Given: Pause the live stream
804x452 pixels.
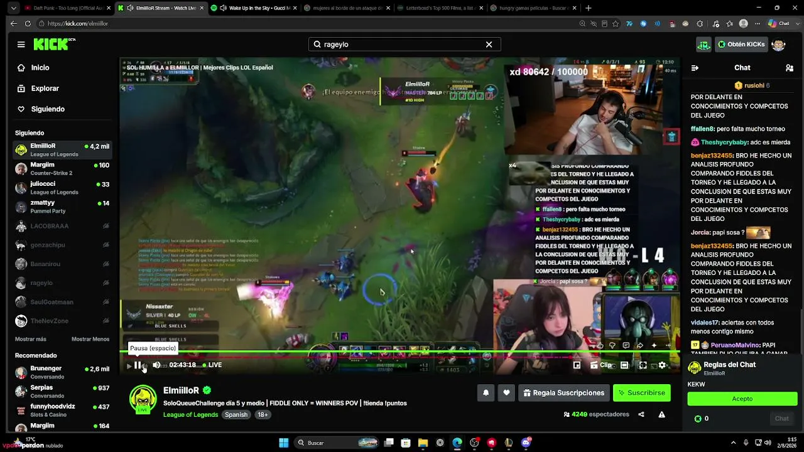Looking at the screenshot, I should coord(138,365).
